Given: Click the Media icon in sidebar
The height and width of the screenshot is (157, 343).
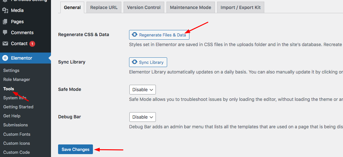Looking at the screenshot, I should [5, 10].
